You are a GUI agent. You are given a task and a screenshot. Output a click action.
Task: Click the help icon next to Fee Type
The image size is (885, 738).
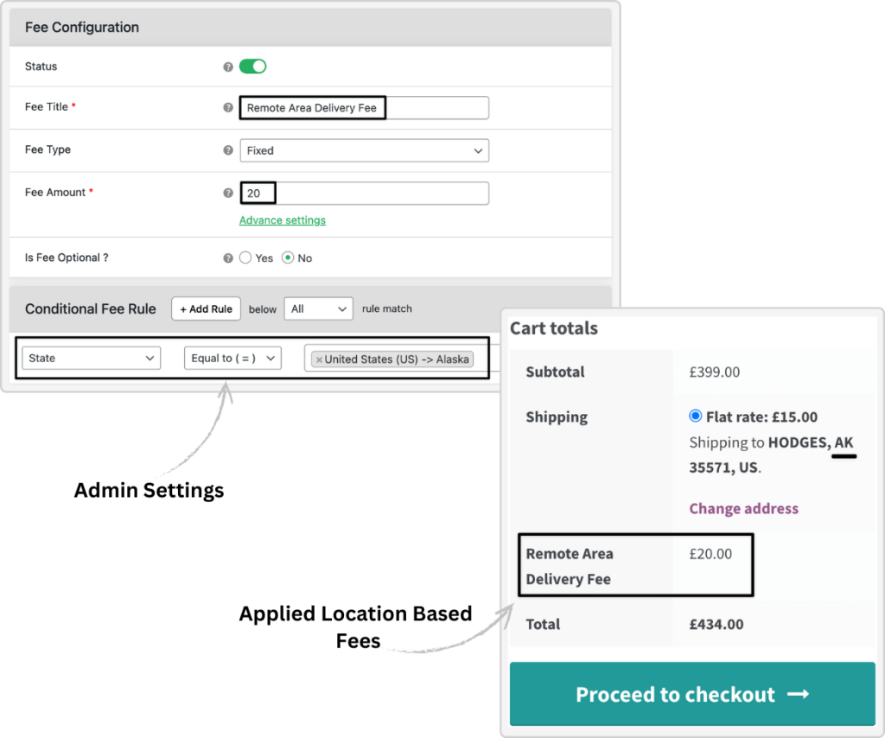tap(228, 150)
